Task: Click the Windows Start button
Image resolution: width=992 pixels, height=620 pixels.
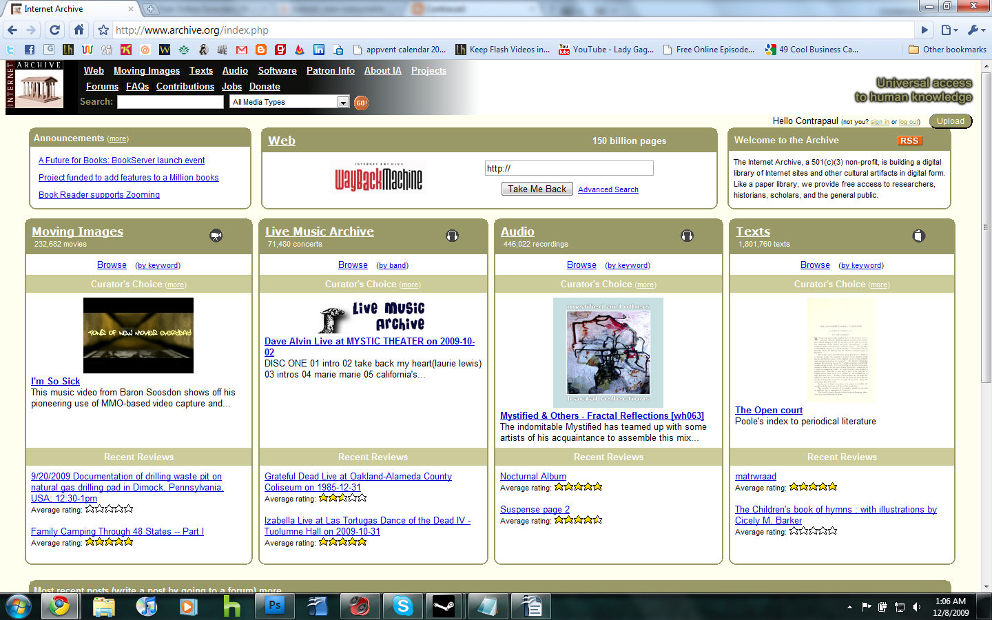Action: [19, 607]
